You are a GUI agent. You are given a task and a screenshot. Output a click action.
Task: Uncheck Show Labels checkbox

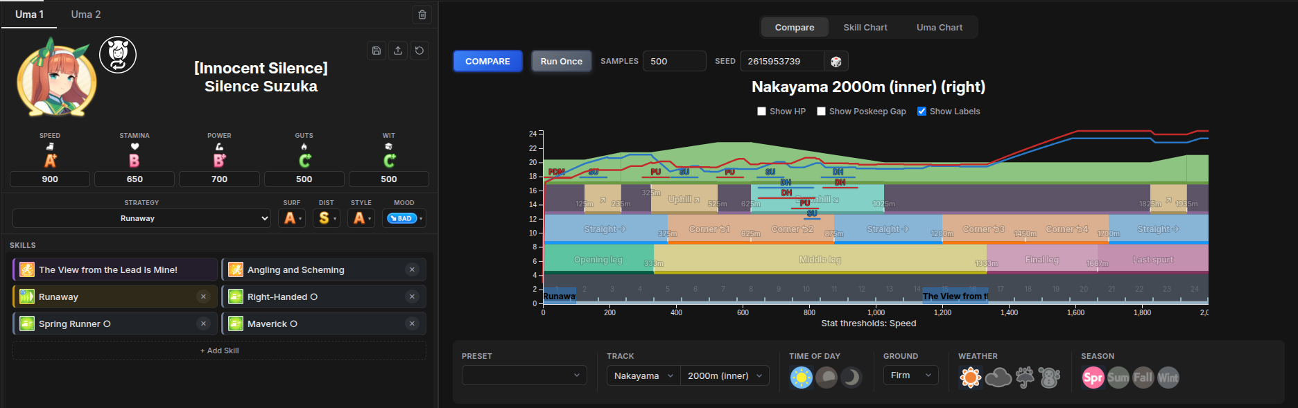[922, 112]
